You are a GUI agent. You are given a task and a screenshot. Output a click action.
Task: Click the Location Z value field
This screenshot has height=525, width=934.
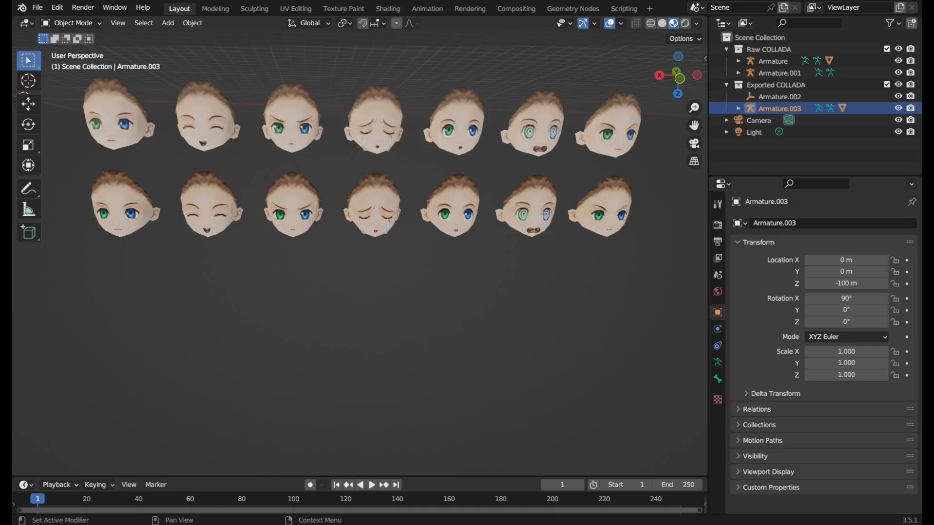845,283
